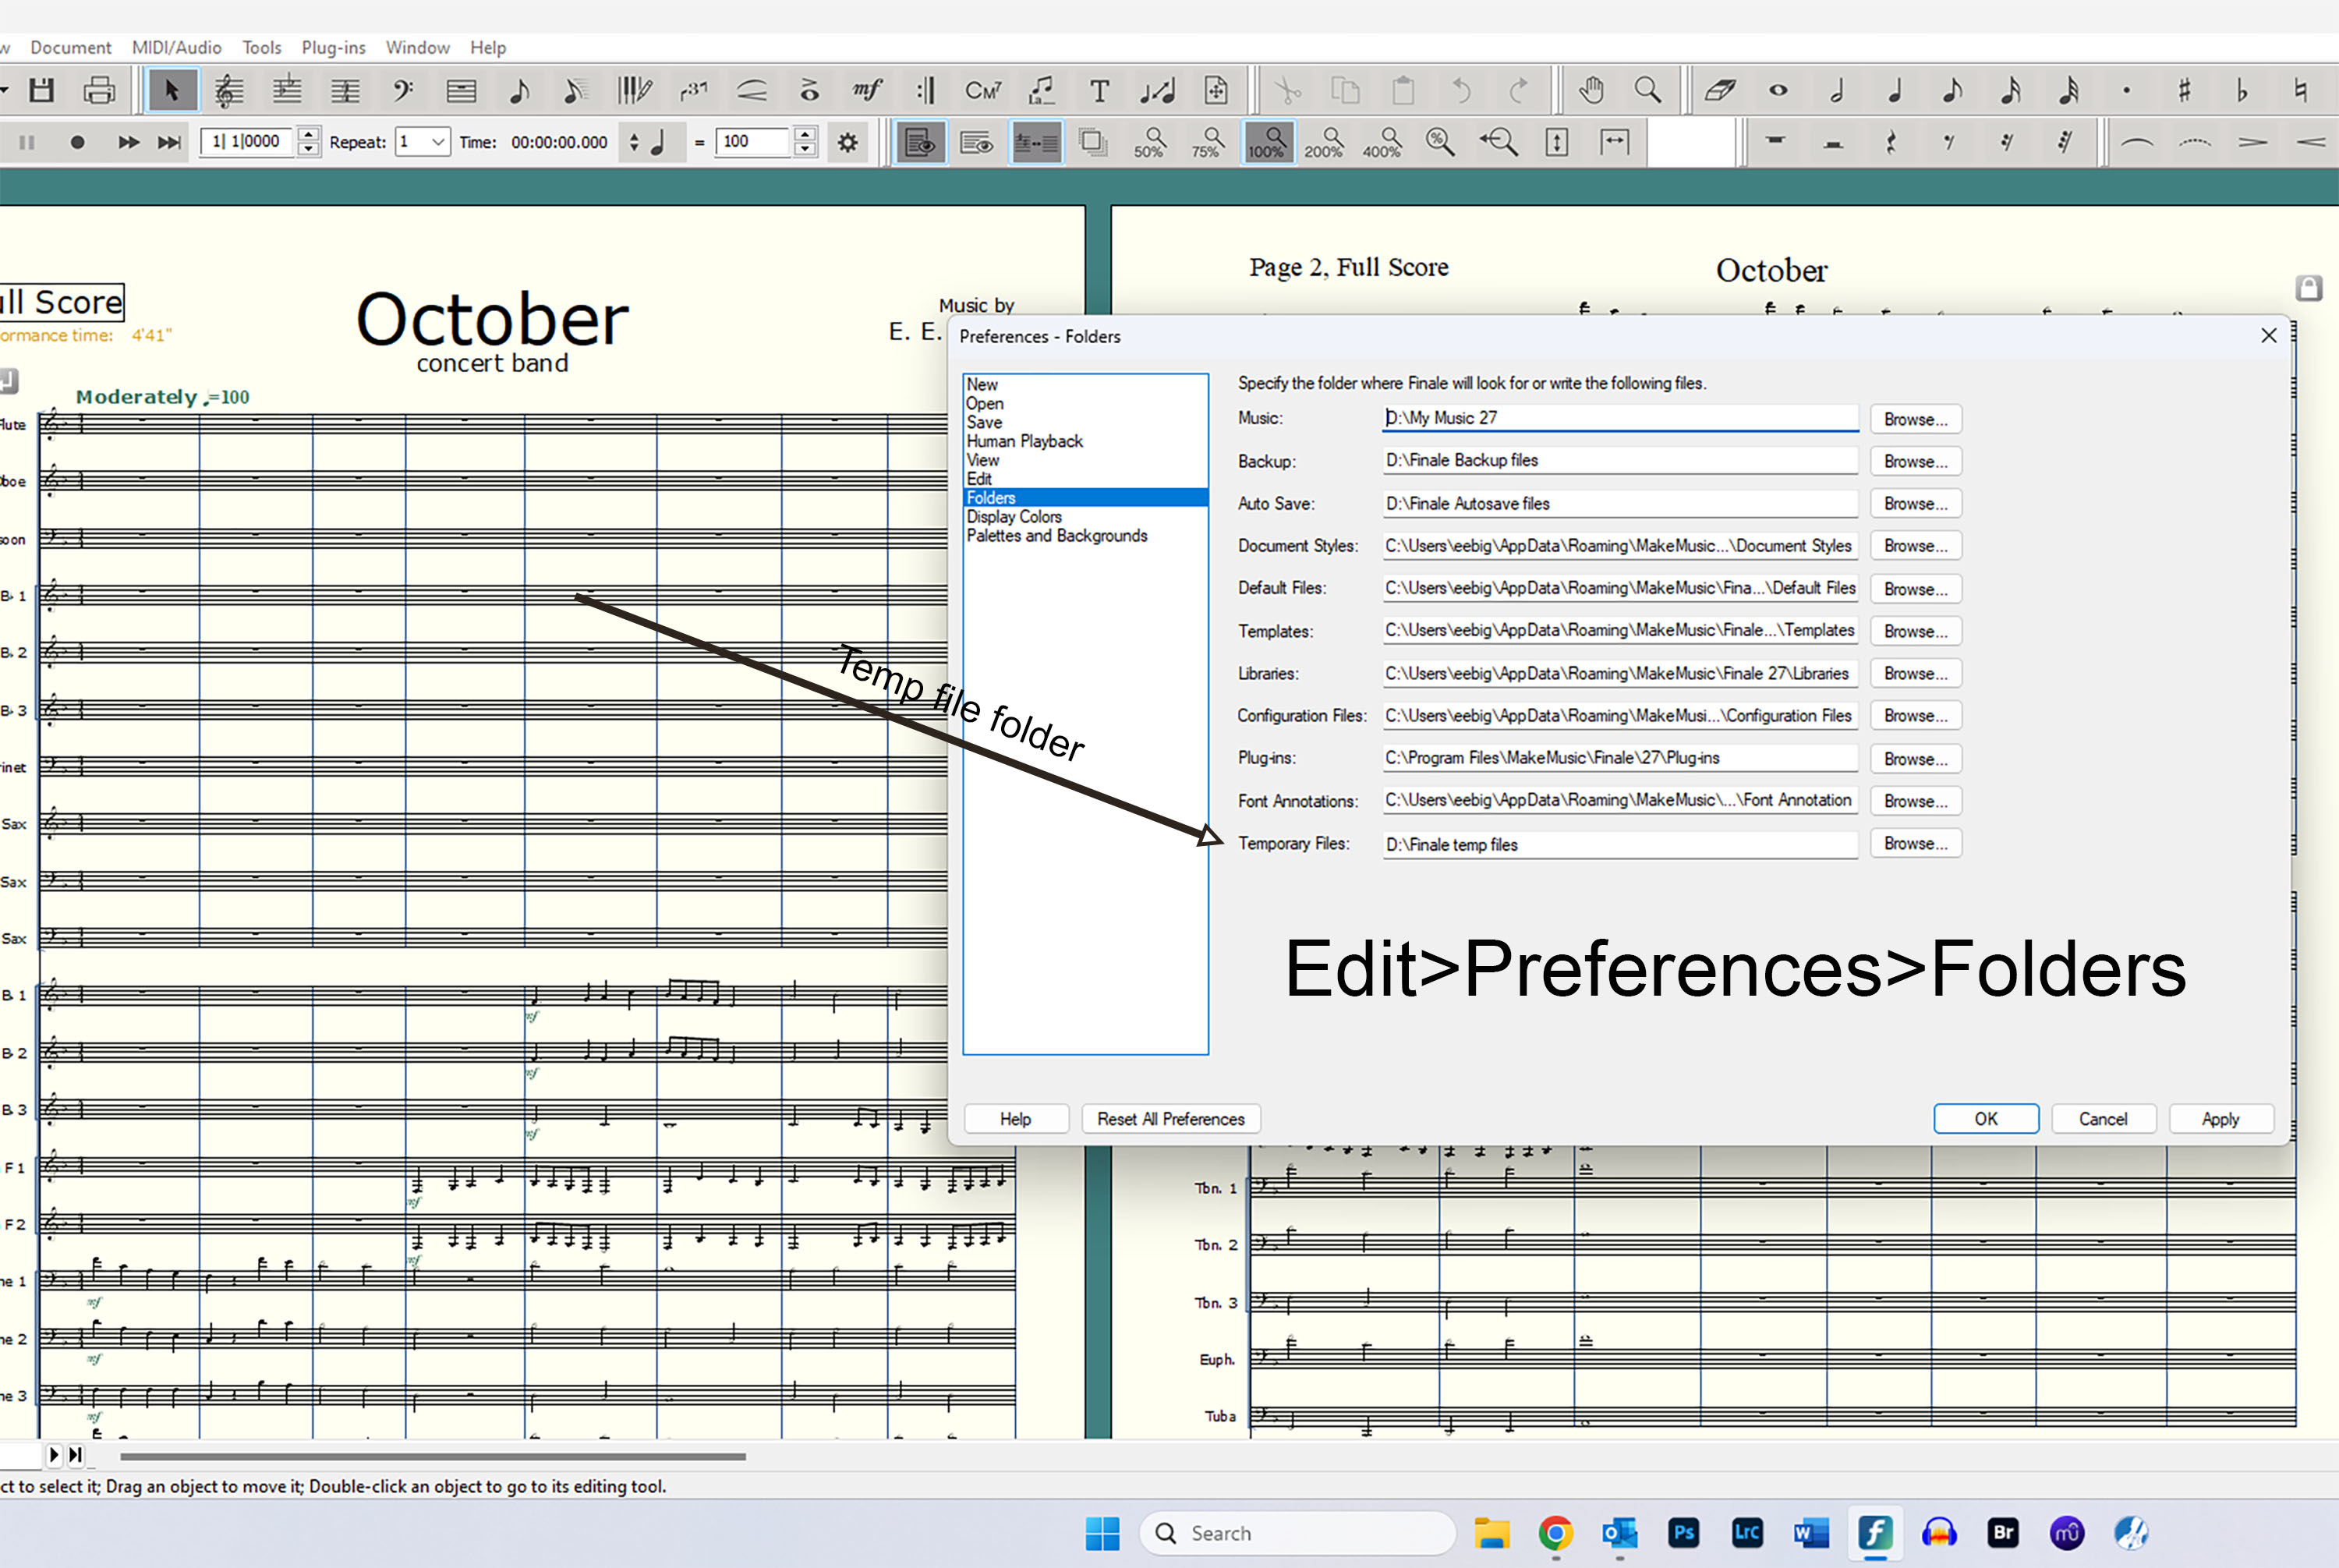This screenshot has height=1568, width=2339.
Task: Increase tempo value with up stepper
Action: click(x=804, y=134)
